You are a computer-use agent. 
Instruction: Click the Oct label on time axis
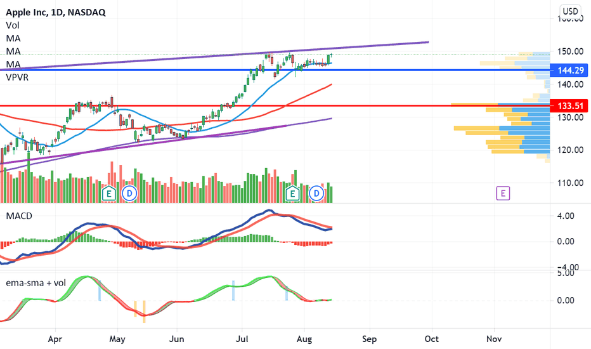432,339
